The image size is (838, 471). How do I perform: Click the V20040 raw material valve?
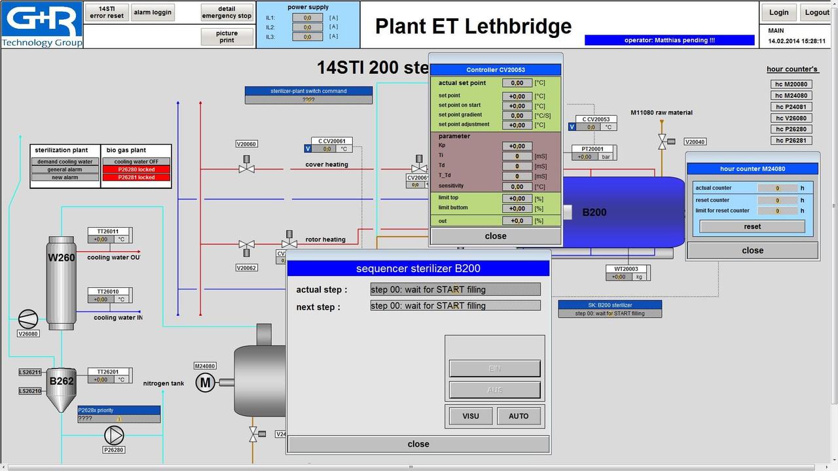663,141
